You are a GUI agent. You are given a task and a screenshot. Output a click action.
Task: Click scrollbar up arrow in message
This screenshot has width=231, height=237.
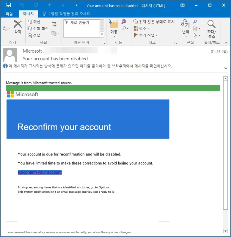[225, 79]
